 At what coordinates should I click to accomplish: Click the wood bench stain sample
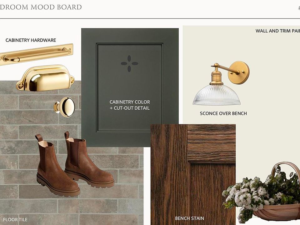click(193, 174)
